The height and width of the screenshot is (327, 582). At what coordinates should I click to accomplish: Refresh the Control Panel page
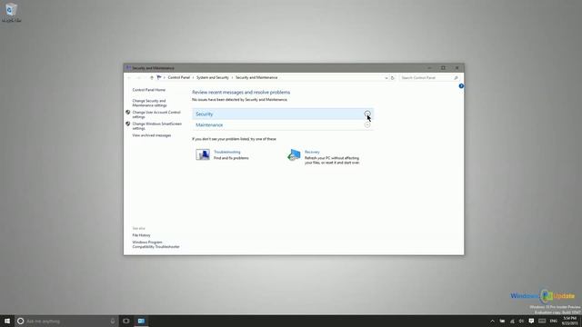tap(392, 78)
